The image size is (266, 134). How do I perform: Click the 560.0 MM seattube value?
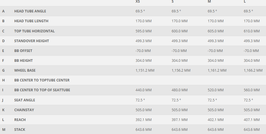tap(252, 90)
